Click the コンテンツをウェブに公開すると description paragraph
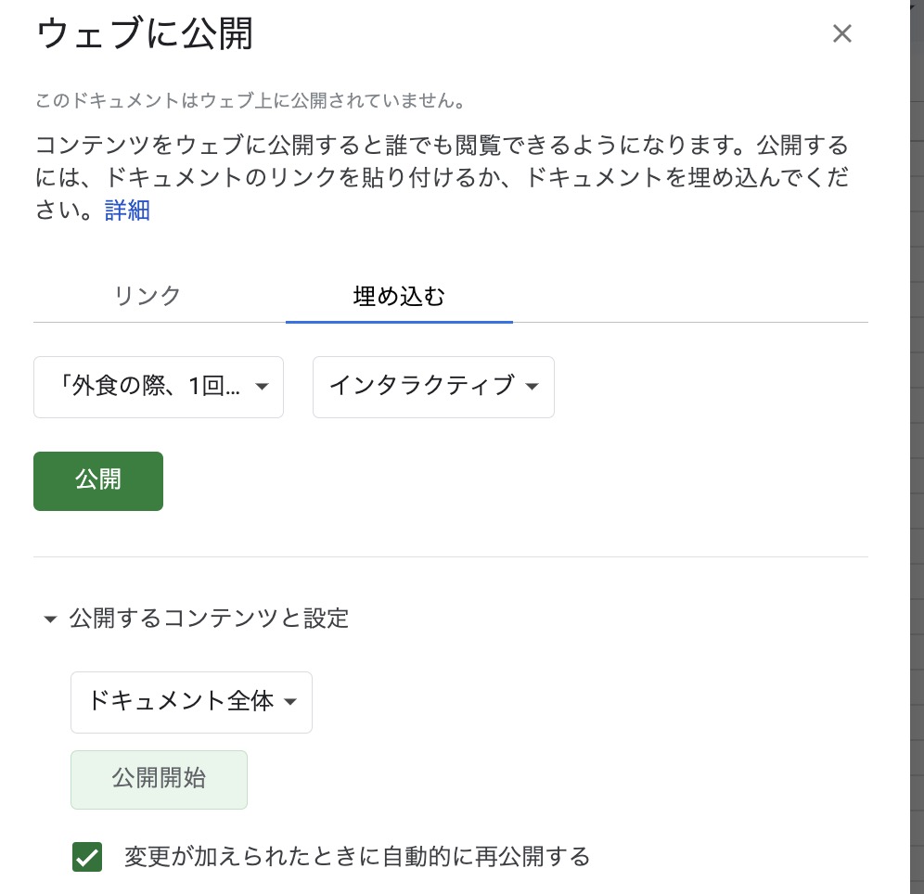The image size is (924, 894). point(441,178)
